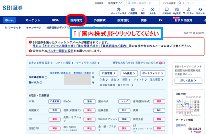Click 開設 for 取引所CFD
206x134 pixels.
click(90, 129)
